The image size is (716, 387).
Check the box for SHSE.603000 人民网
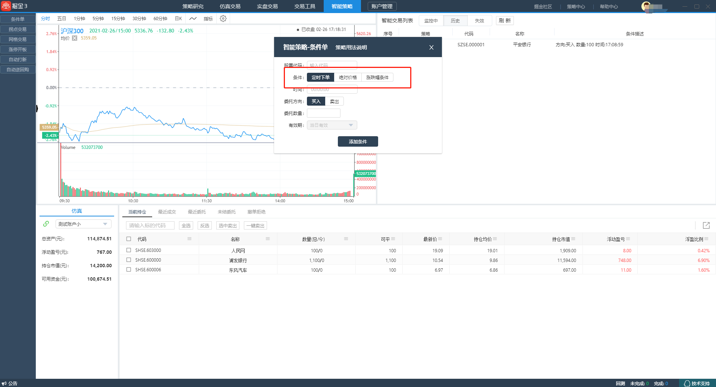[x=129, y=250]
